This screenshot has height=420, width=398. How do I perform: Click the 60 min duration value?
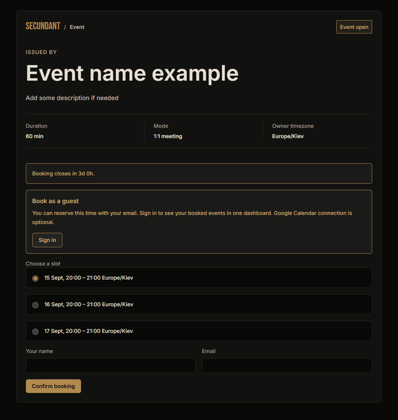point(35,136)
